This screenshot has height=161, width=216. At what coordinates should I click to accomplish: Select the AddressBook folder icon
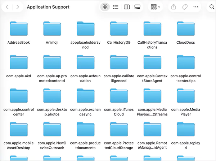pos(19,29)
